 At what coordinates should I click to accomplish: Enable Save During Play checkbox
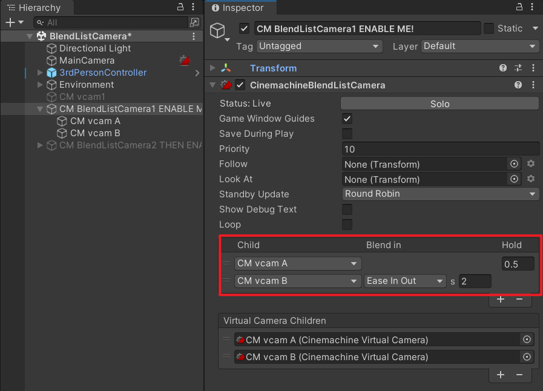point(347,134)
